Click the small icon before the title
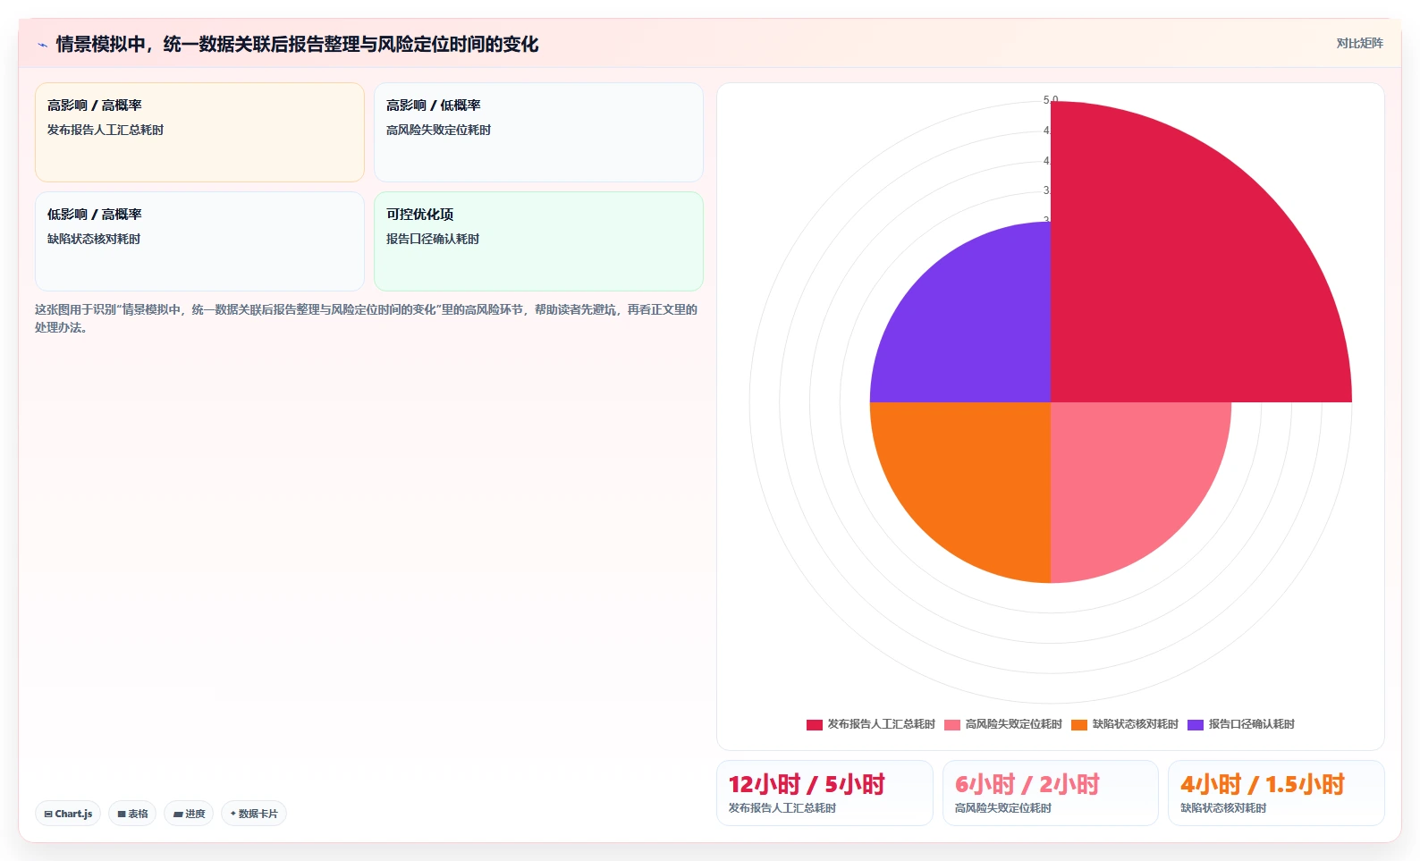Image resolution: width=1420 pixels, height=861 pixels. [x=42, y=45]
